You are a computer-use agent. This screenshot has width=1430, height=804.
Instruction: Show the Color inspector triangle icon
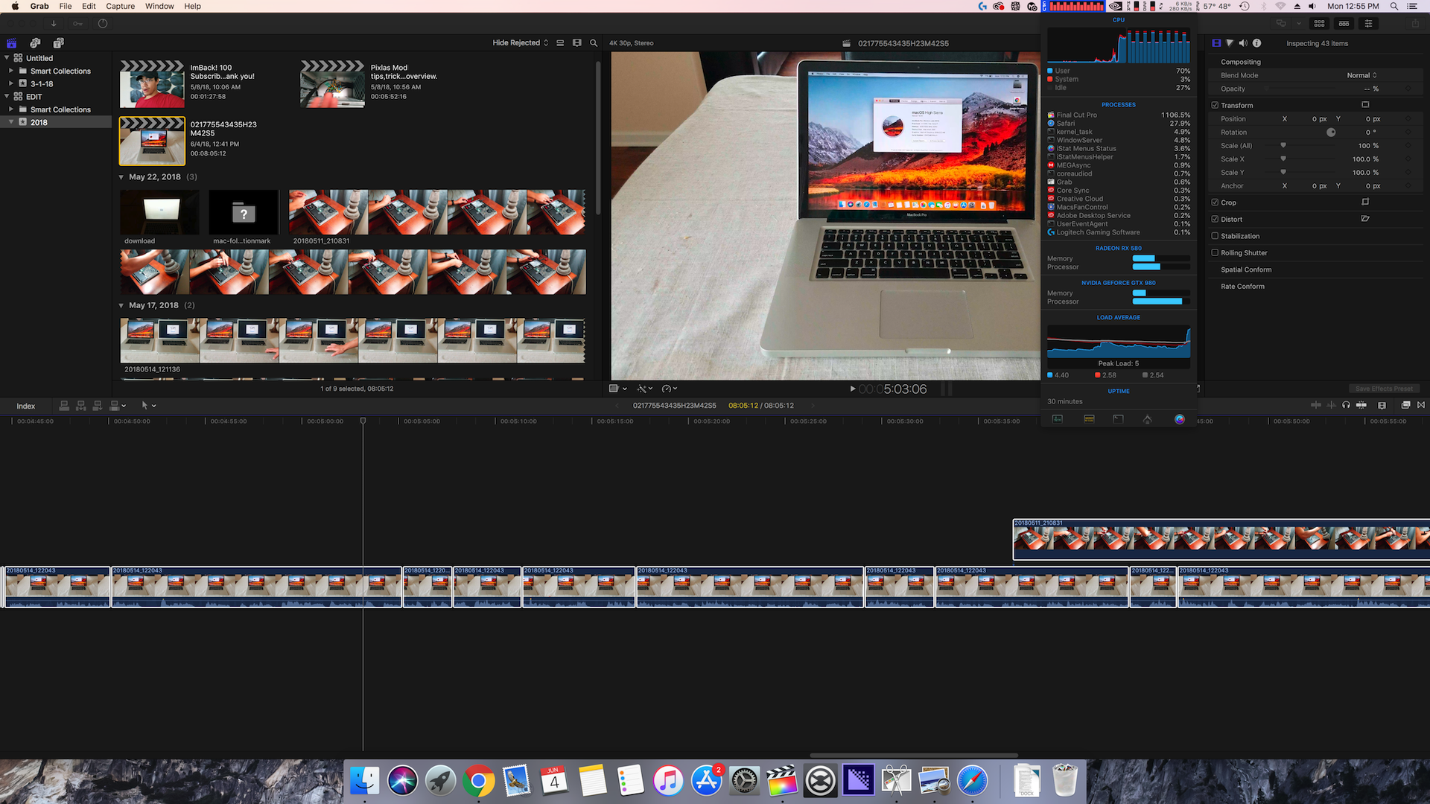[x=1230, y=43]
